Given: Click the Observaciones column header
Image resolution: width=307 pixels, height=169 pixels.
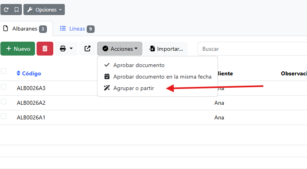Looking at the screenshot, I should coord(294,73).
